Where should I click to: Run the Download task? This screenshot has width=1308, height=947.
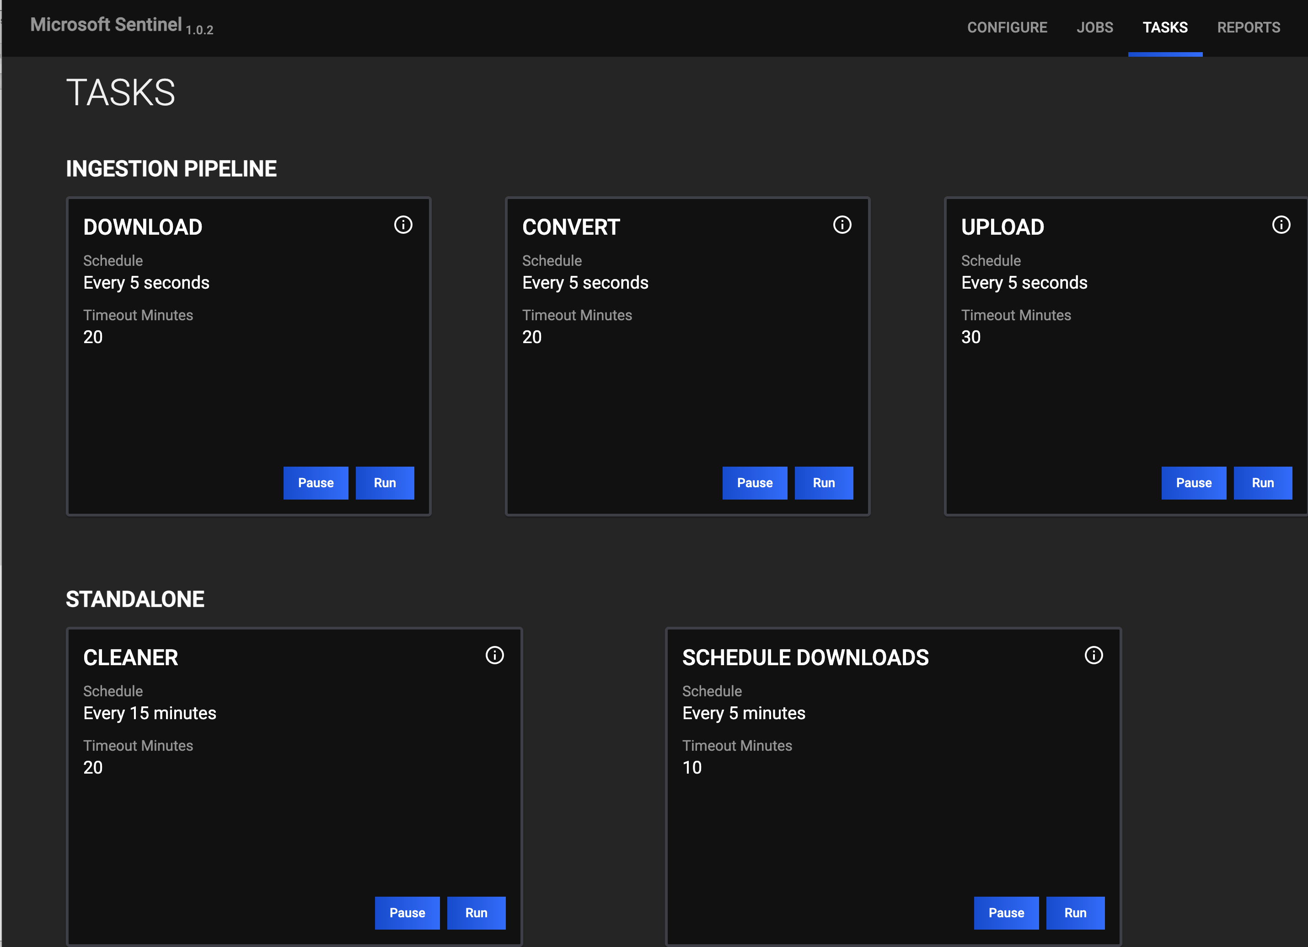point(385,483)
